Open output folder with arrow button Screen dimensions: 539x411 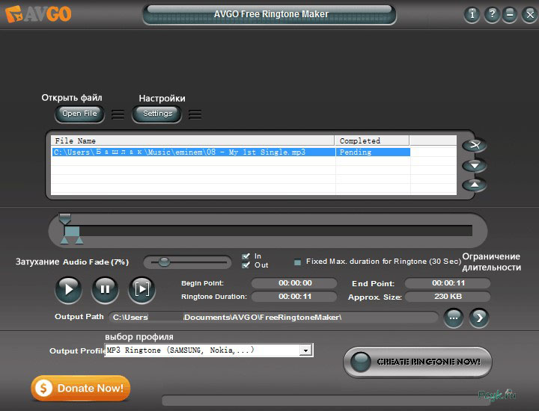click(479, 318)
